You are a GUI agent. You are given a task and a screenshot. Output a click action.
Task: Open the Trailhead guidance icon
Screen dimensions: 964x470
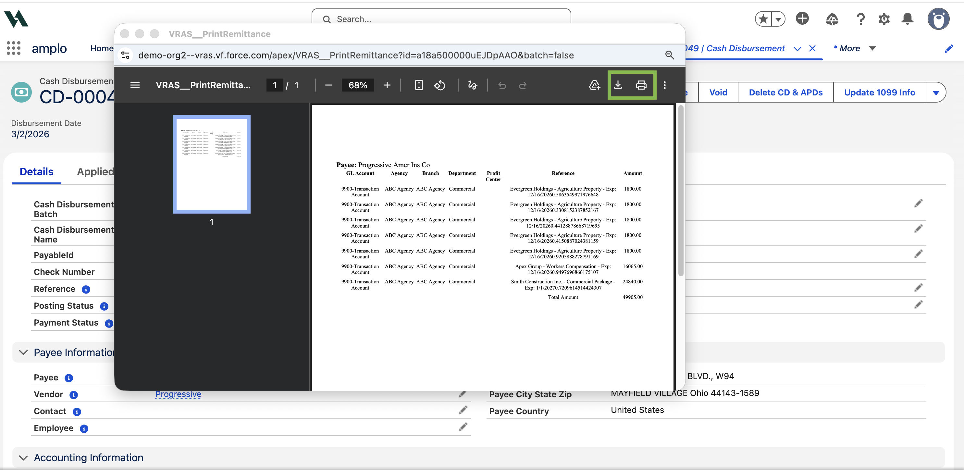832,19
